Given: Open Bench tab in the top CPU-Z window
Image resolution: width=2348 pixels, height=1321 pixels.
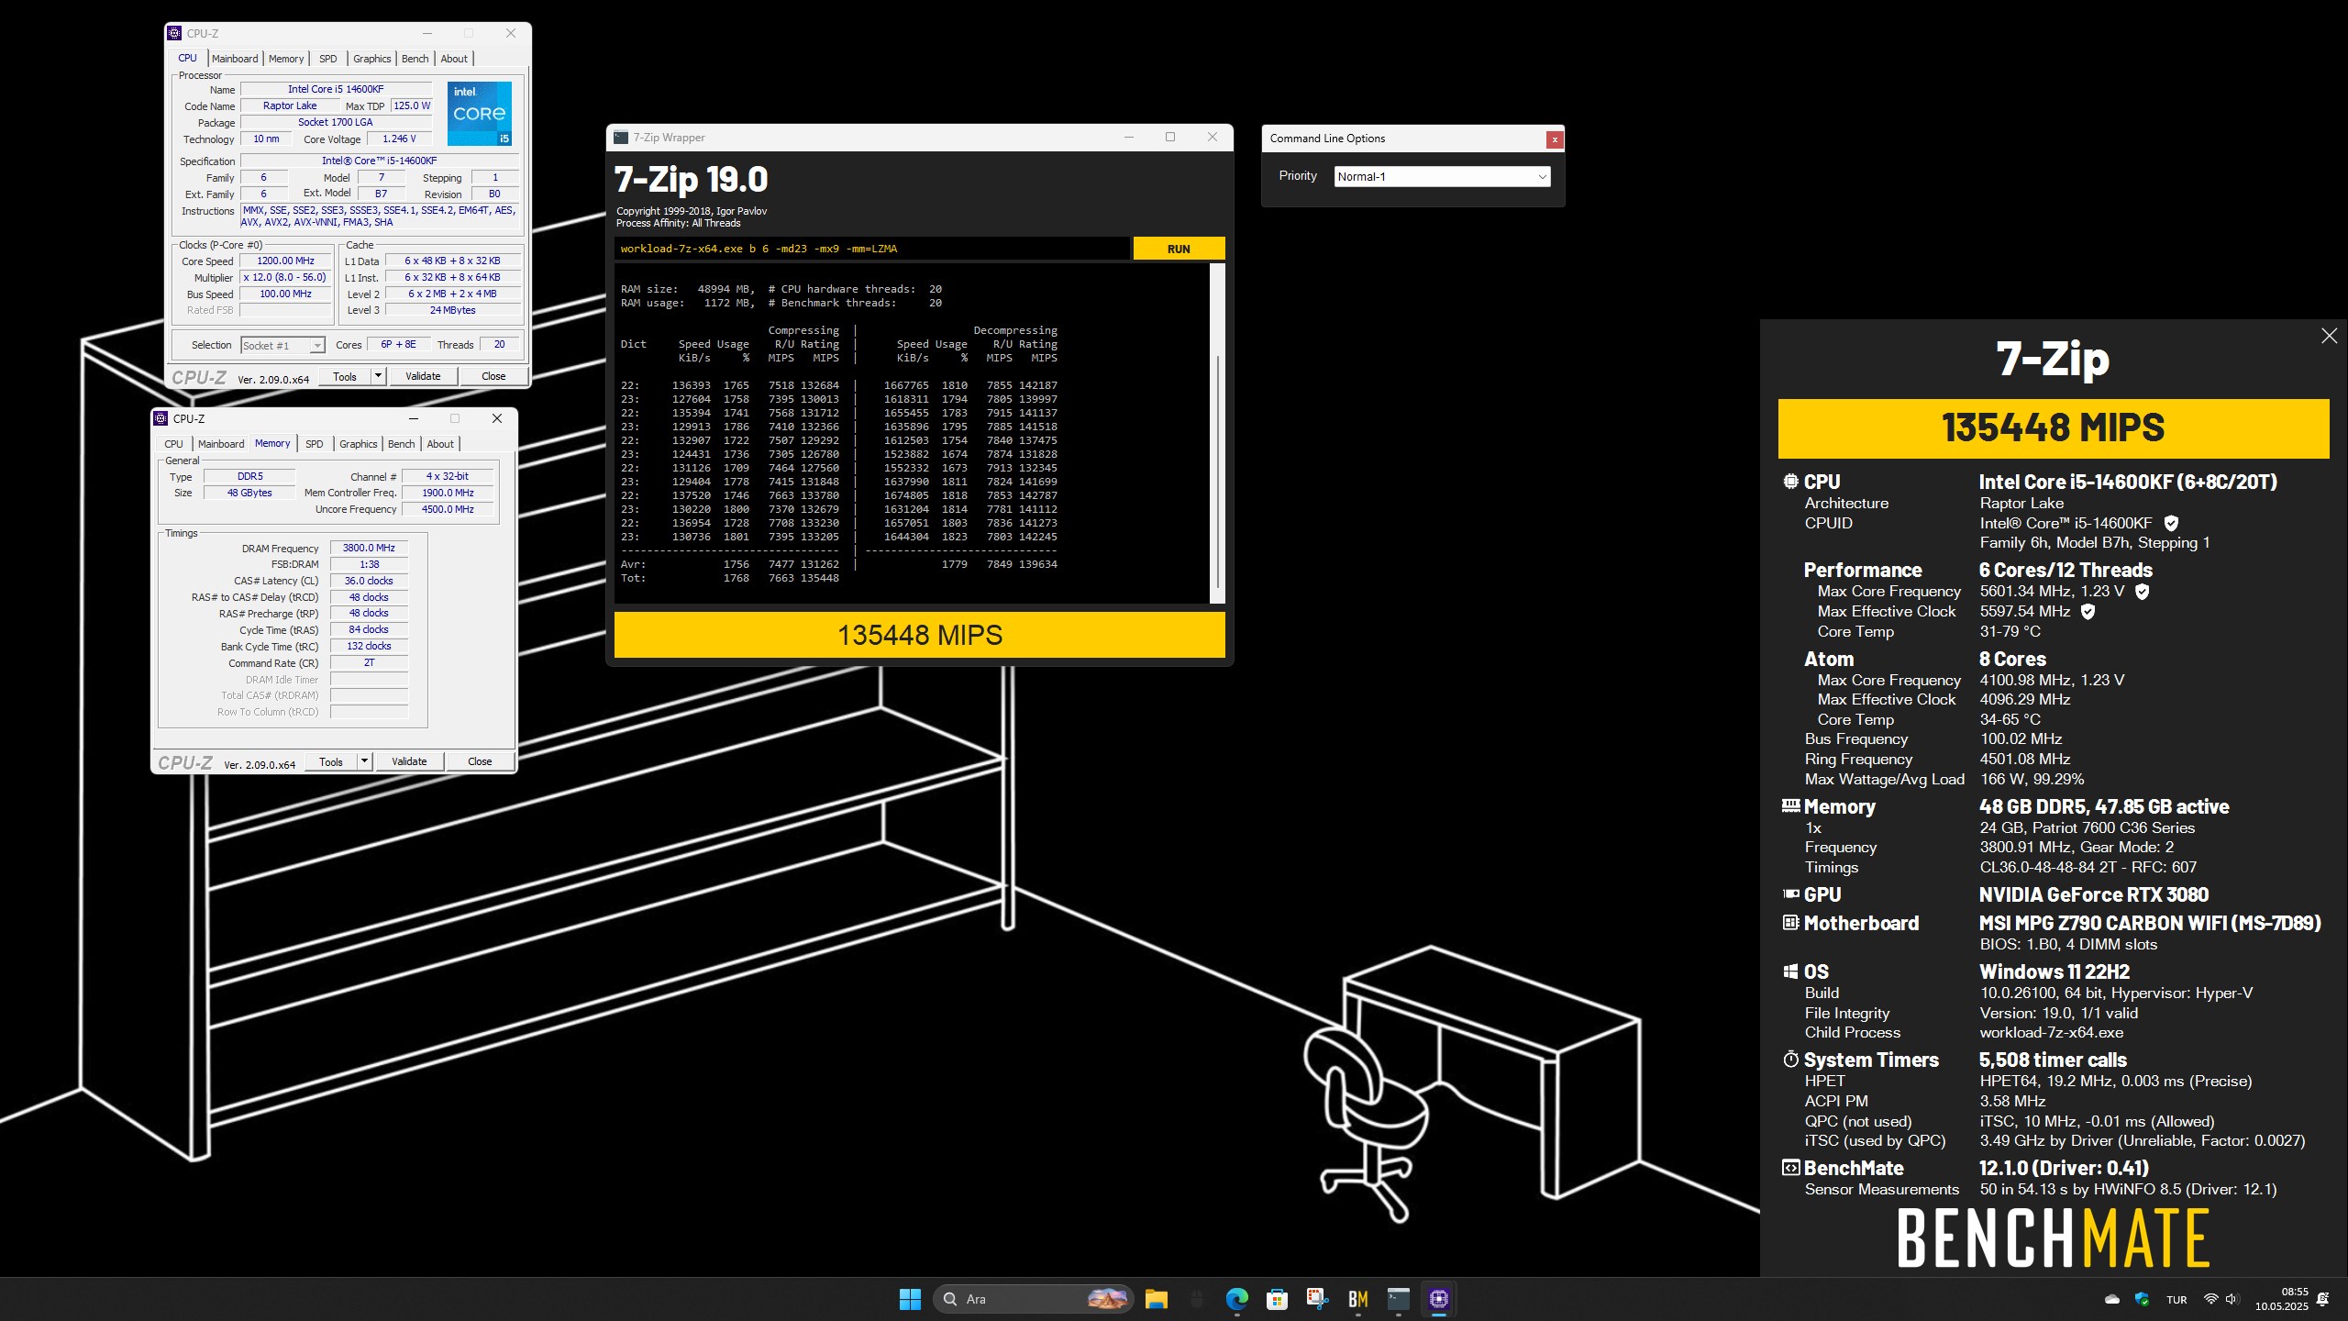Looking at the screenshot, I should pos(415,59).
